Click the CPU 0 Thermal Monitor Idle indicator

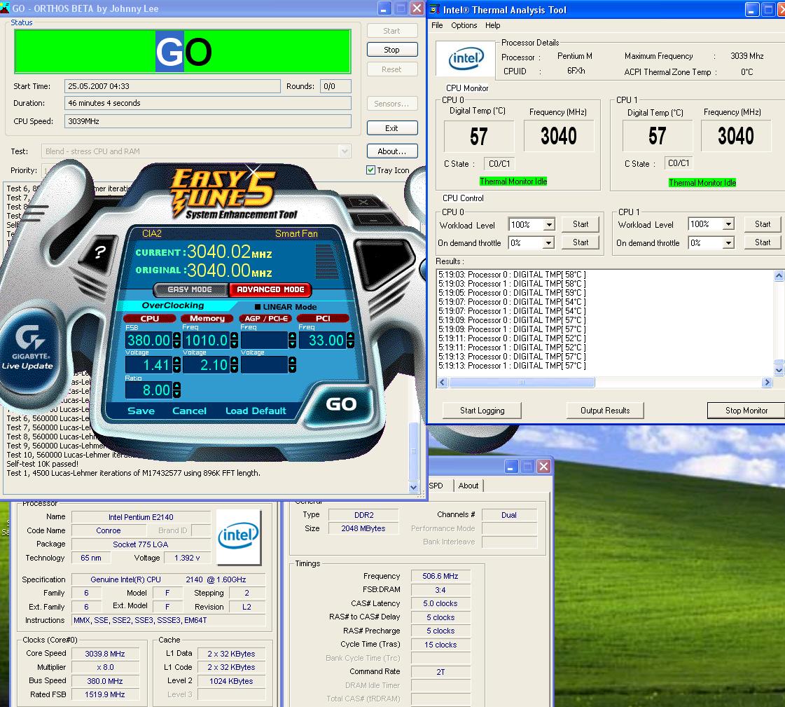[x=513, y=181]
